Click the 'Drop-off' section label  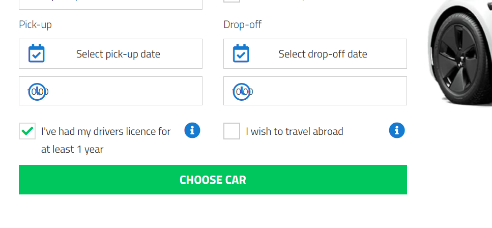pos(242,24)
